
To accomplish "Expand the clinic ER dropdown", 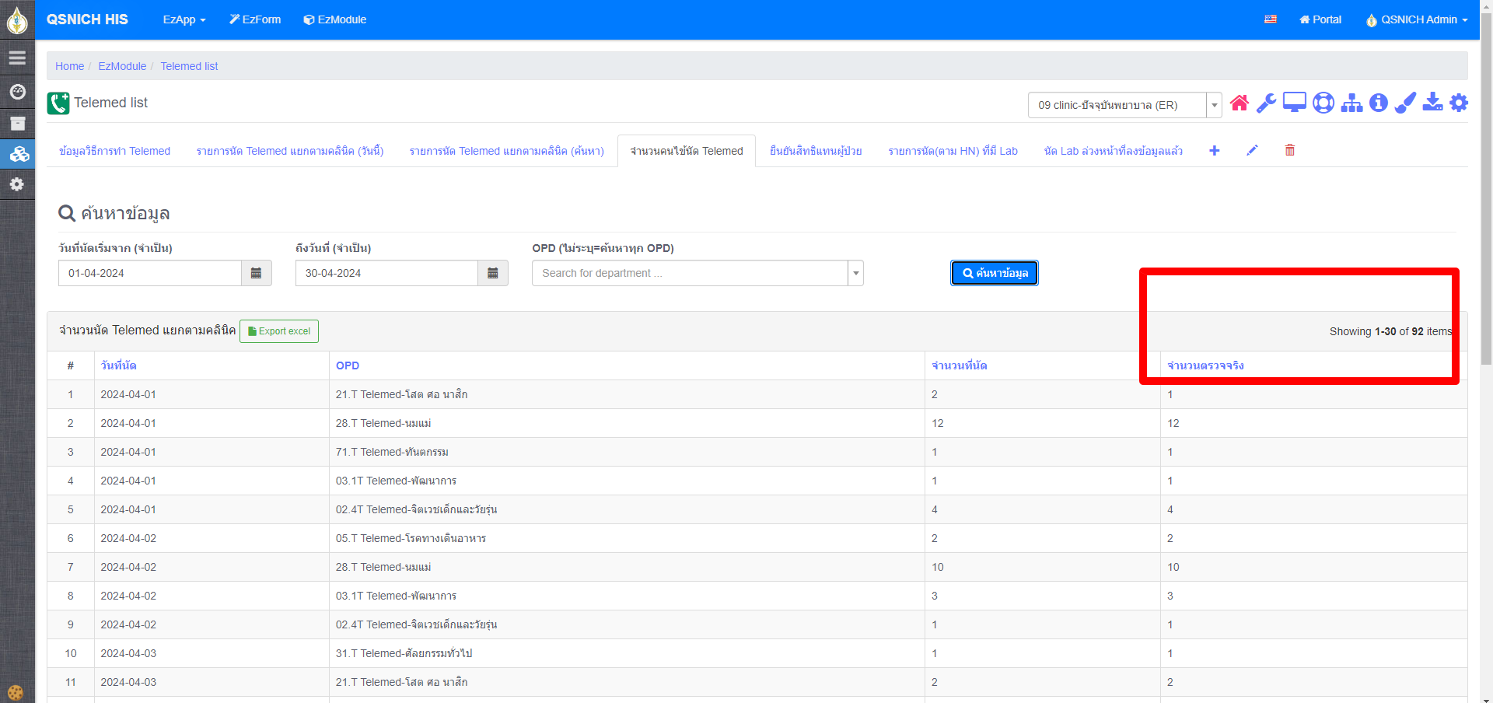I will point(1213,105).
